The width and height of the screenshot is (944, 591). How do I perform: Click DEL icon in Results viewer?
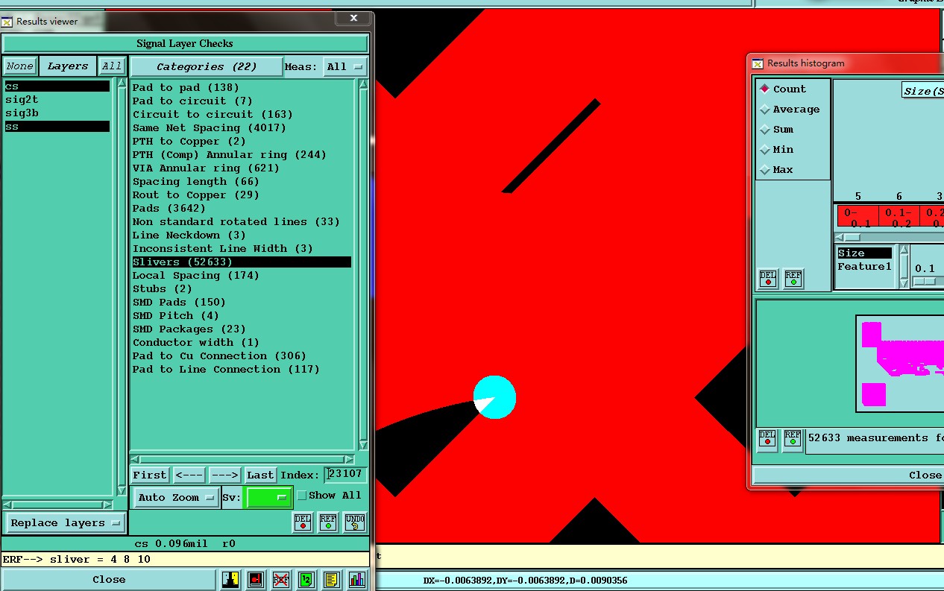coord(303,522)
